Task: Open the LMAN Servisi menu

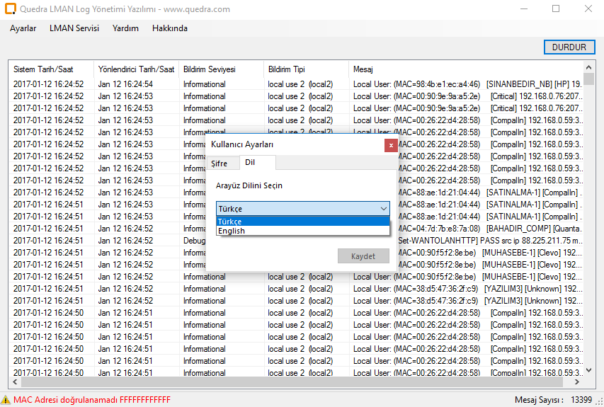Action: pyautogui.click(x=74, y=28)
